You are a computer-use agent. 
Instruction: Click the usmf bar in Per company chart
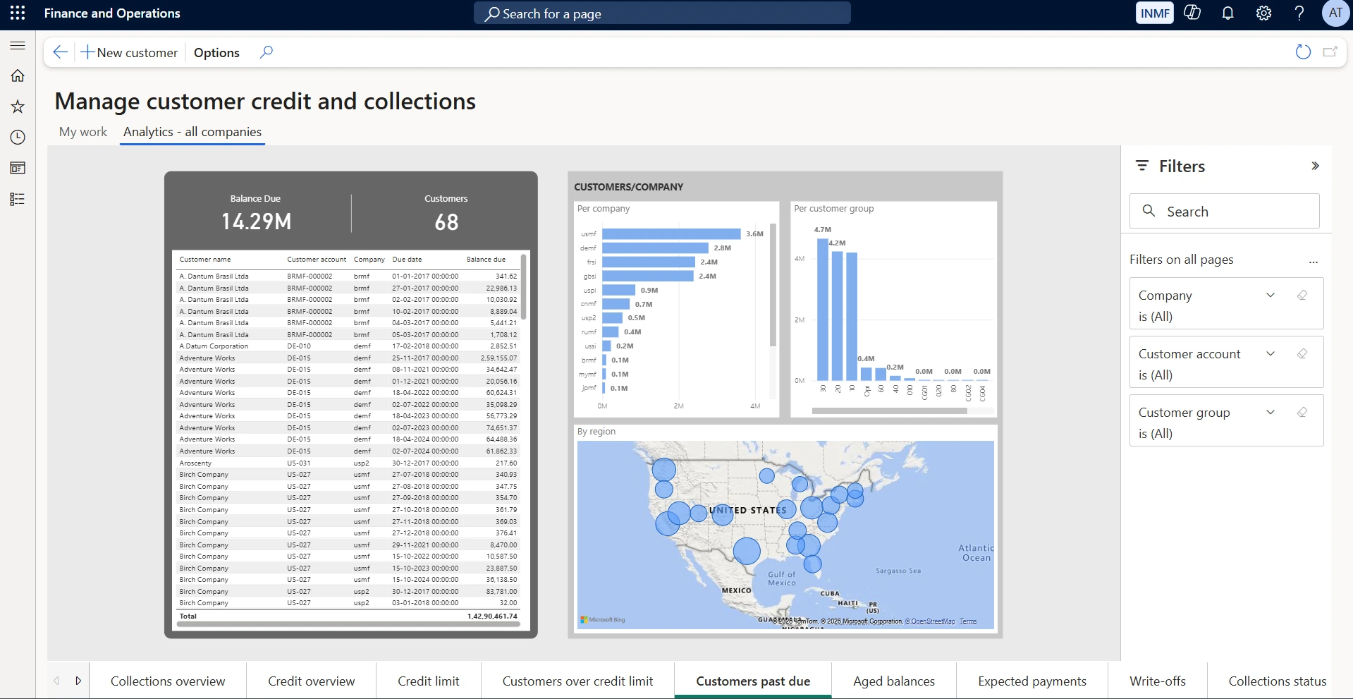[671, 233]
